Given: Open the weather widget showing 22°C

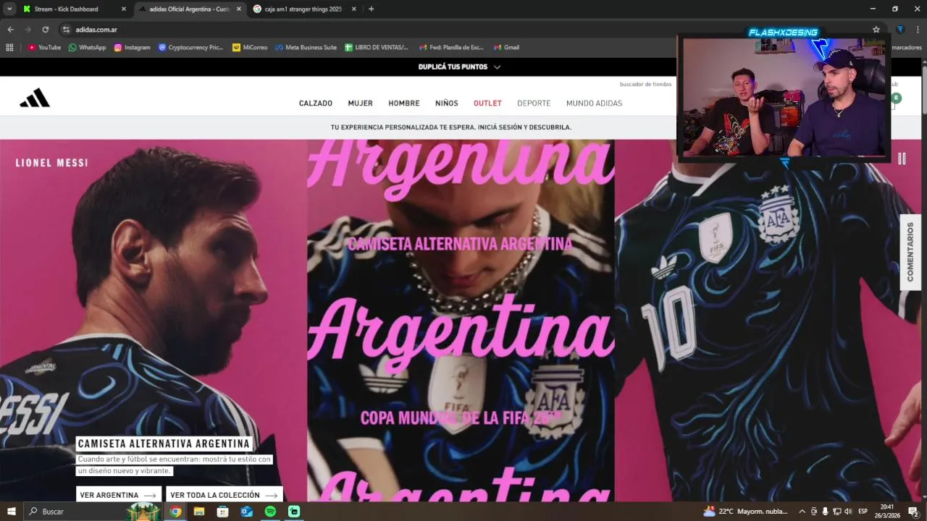Looking at the screenshot, I should click(x=746, y=512).
